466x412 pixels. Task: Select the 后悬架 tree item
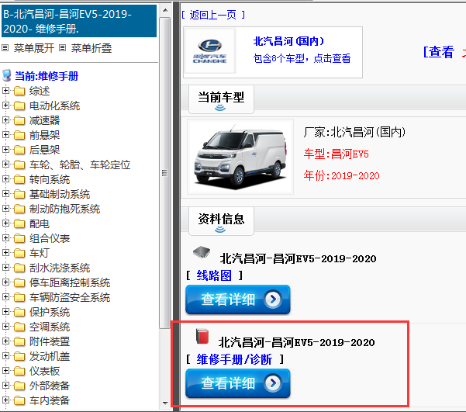pyautogui.click(x=44, y=150)
